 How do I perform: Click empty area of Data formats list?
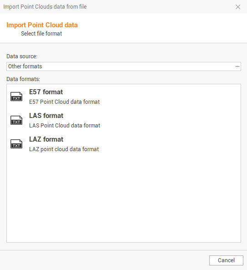(x=124, y=198)
